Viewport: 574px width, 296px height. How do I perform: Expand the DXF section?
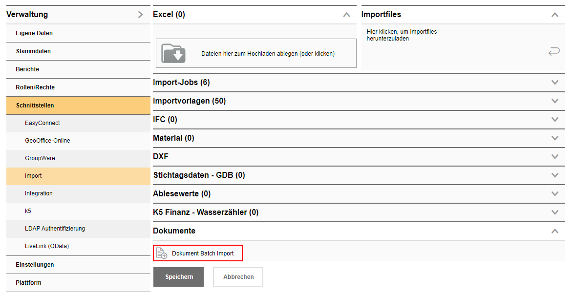tap(554, 157)
